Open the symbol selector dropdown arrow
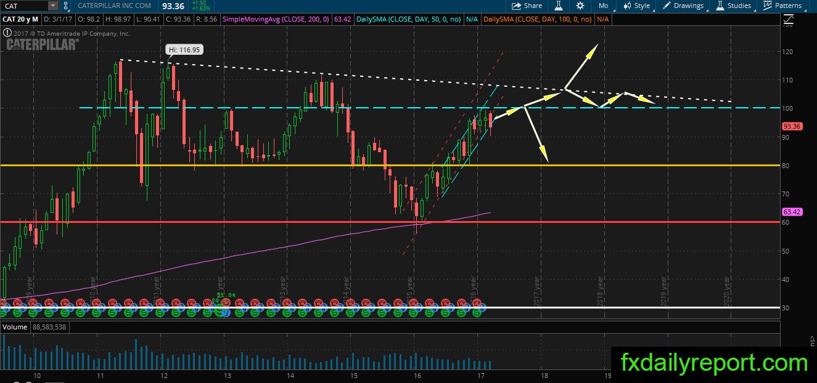 tap(52, 6)
